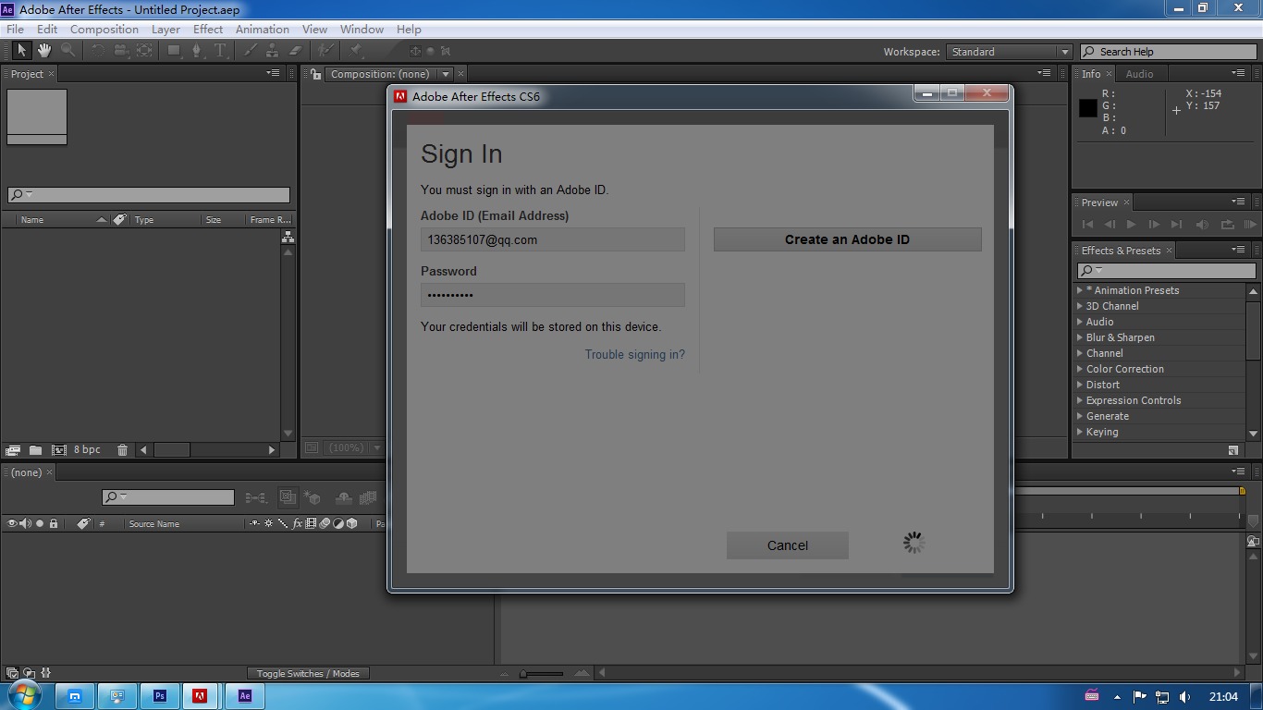Viewport: 1263px width, 710px height.
Task: Open a new folder in the Project panel
Action: (37, 449)
